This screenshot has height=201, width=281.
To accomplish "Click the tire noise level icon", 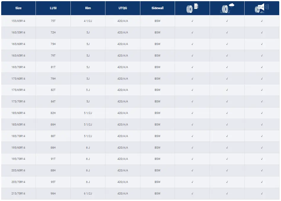I will coord(262,8).
